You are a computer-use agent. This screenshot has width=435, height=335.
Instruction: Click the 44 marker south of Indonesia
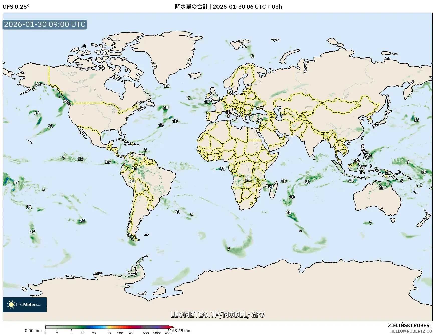point(351,181)
